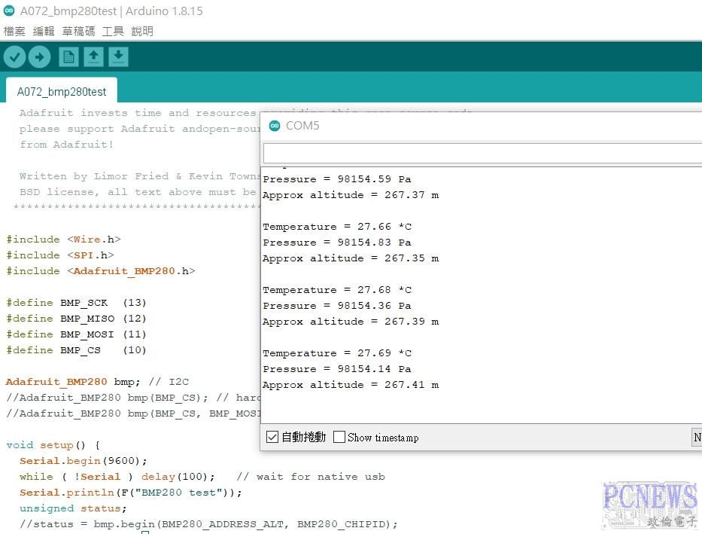Click the line '#include <SPI.h>'
Viewport: 702px width, 534px height.
click(60, 255)
